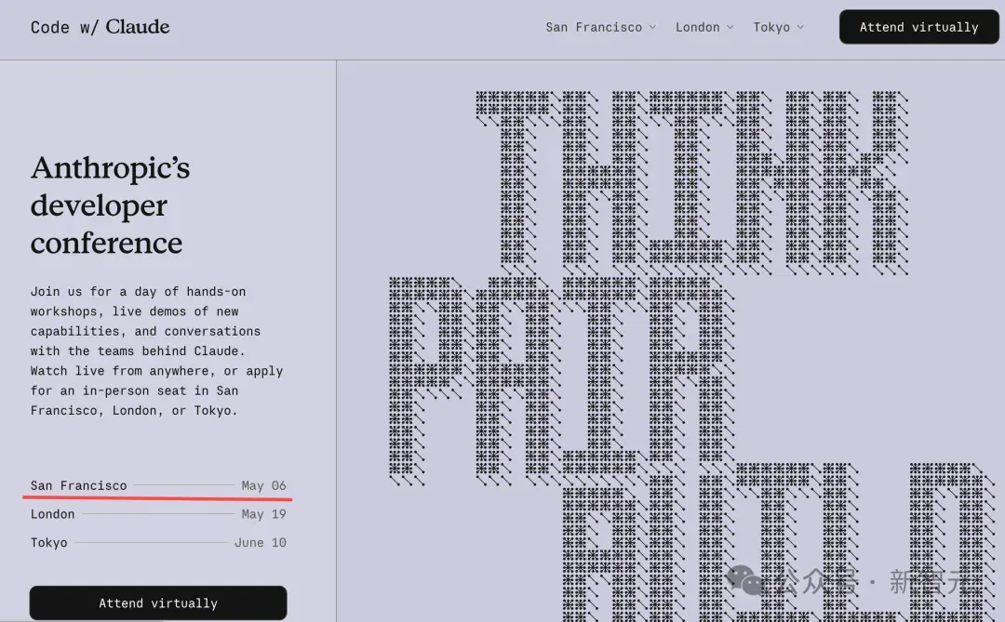Click the paragraph starting Join us for a day

click(x=157, y=351)
